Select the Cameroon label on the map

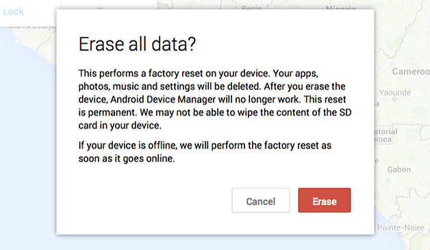411,72
